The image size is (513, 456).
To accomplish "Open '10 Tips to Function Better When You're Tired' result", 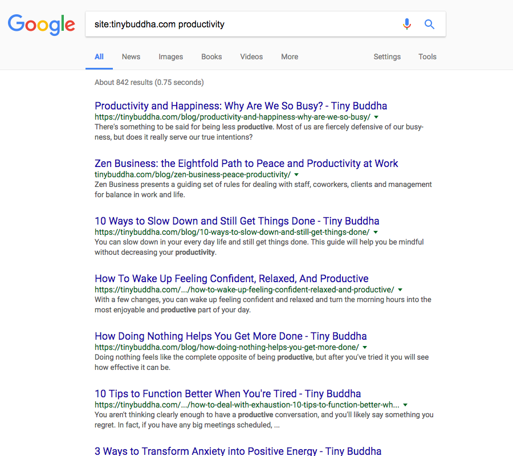I will [227, 394].
